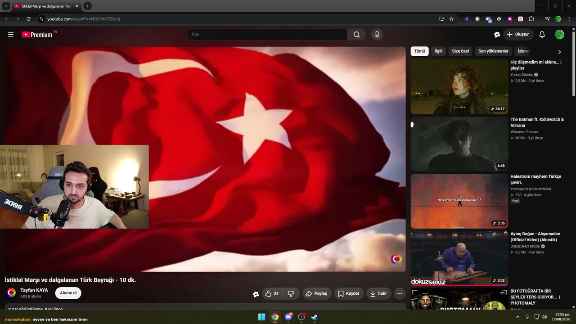Click the Chrome address bar URL
The image size is (576, 324).
pos(84,19)
